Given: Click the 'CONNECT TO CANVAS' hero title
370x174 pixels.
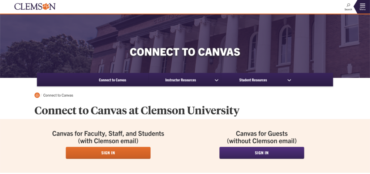Looking at the screenshot, I should click(185, 52).
